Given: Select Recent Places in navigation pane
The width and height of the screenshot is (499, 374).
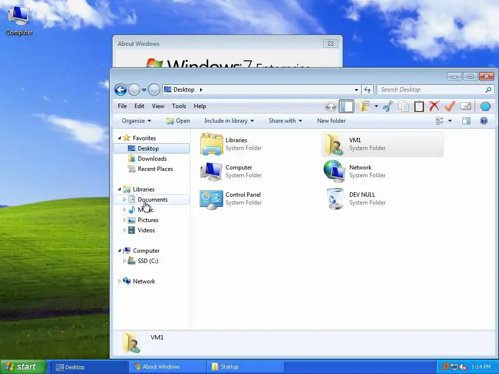Looking at the screenshot, I should point(155,169).
